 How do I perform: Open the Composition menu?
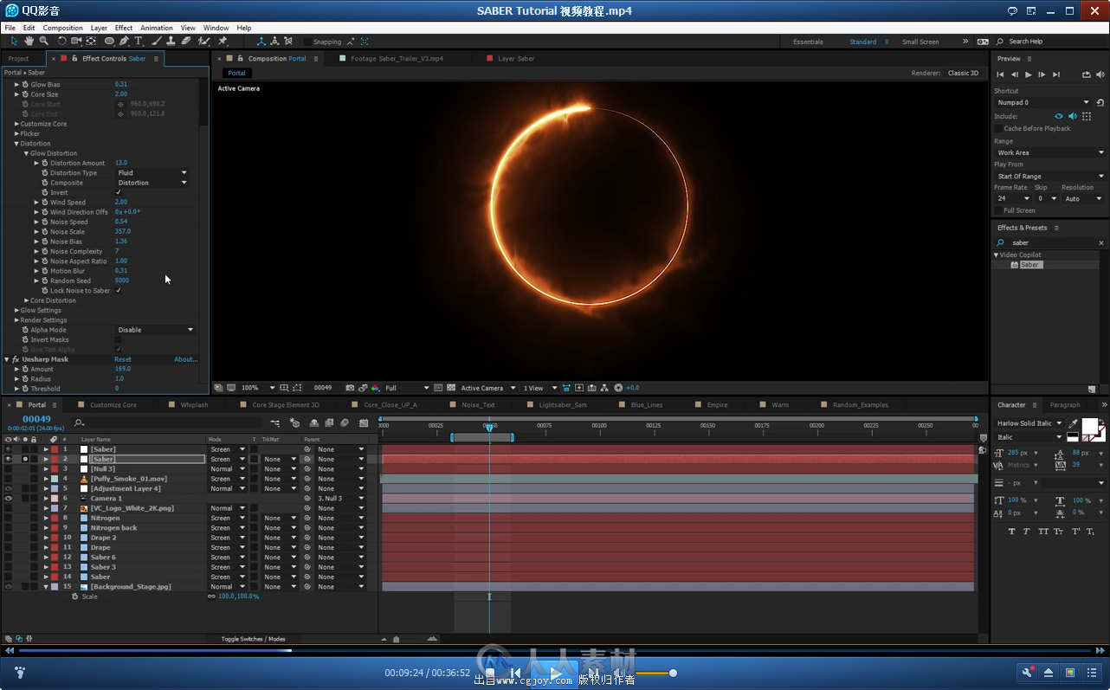(x=62, y=28)
